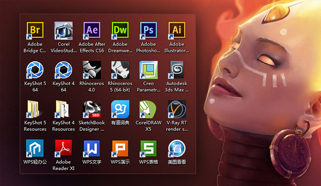Click the "Rhinoceros 4.0" label text
The width and height of the screenshot is (321, 186).
point(92,86)
